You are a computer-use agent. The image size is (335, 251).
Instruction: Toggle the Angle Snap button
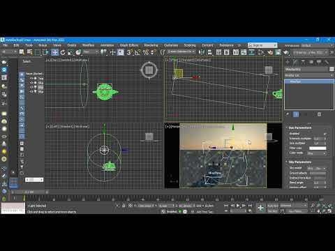pyautogui.click(x=137, y=52)
